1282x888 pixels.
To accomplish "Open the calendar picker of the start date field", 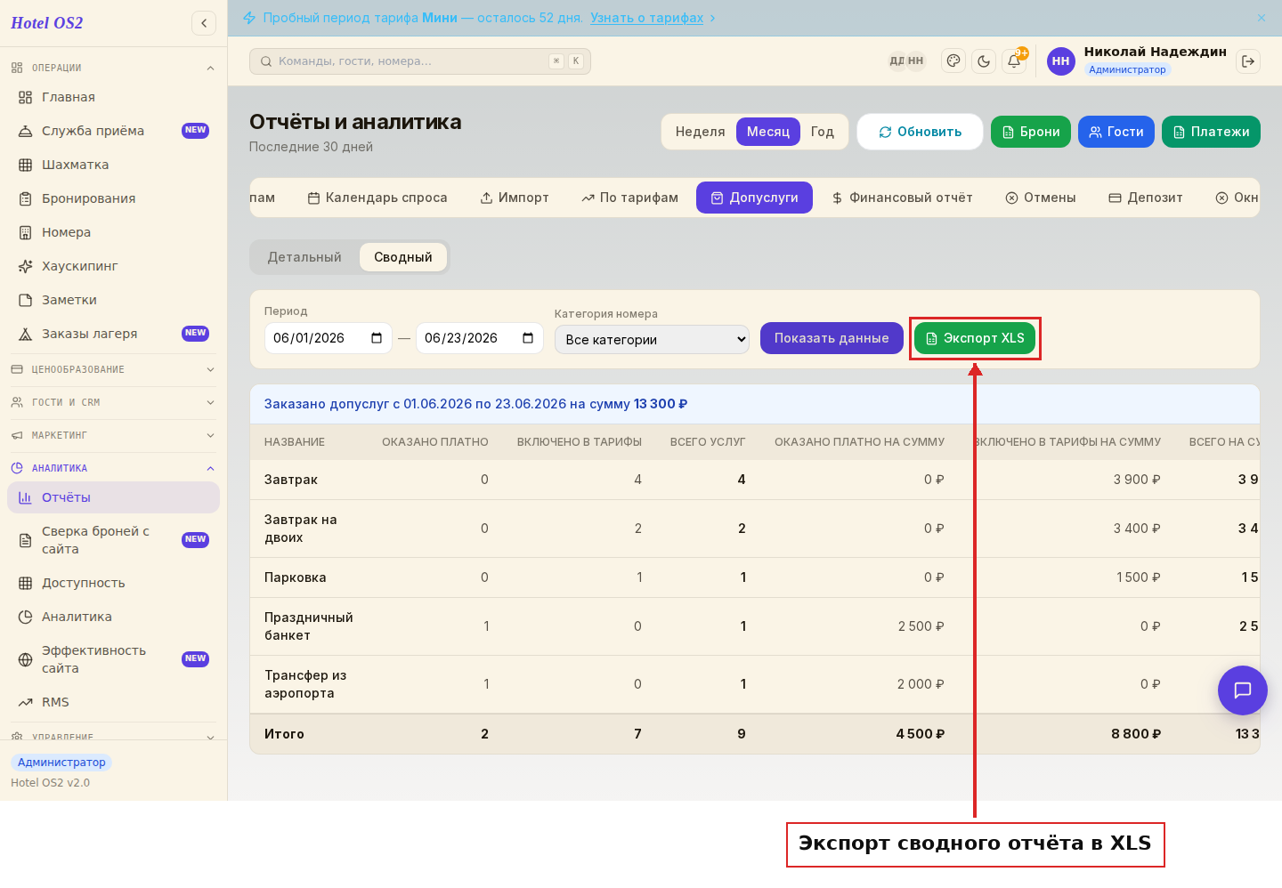I will click(x=377, y=338).
